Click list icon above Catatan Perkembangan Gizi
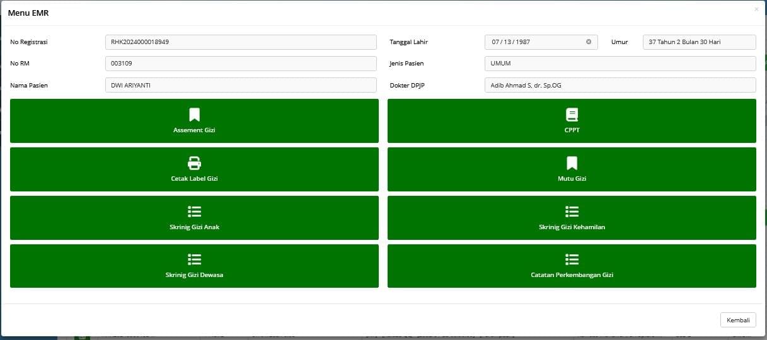Screen dimensions: 767x340 point(572,259)
